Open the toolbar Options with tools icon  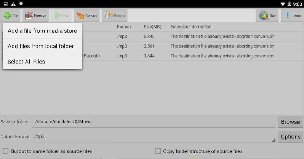point(115,16)
